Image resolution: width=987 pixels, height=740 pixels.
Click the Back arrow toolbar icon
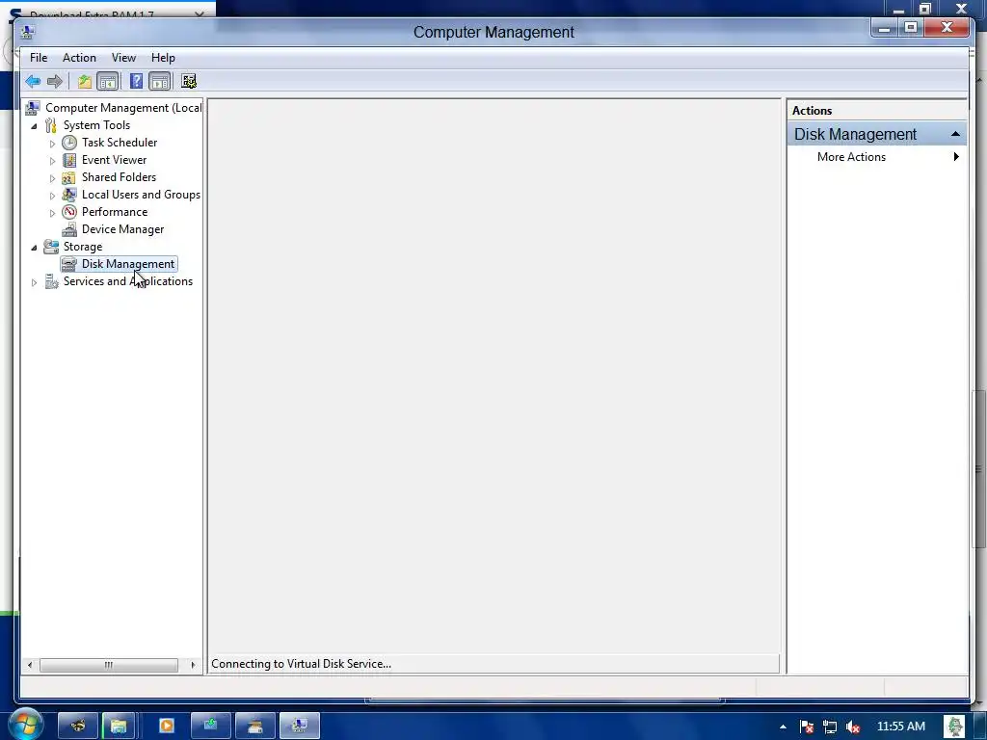(33, 81)
